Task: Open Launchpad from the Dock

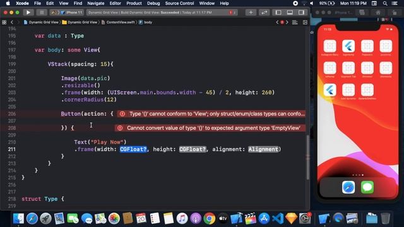Action: [45, 219]
